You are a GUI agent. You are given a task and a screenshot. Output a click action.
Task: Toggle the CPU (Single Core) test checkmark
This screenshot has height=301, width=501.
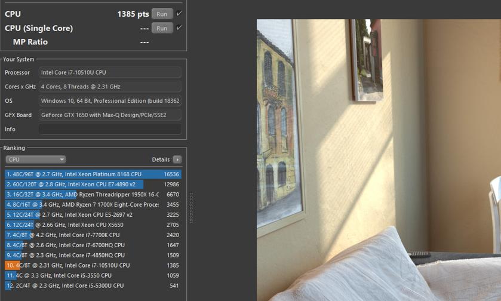(x=179, y=28)
